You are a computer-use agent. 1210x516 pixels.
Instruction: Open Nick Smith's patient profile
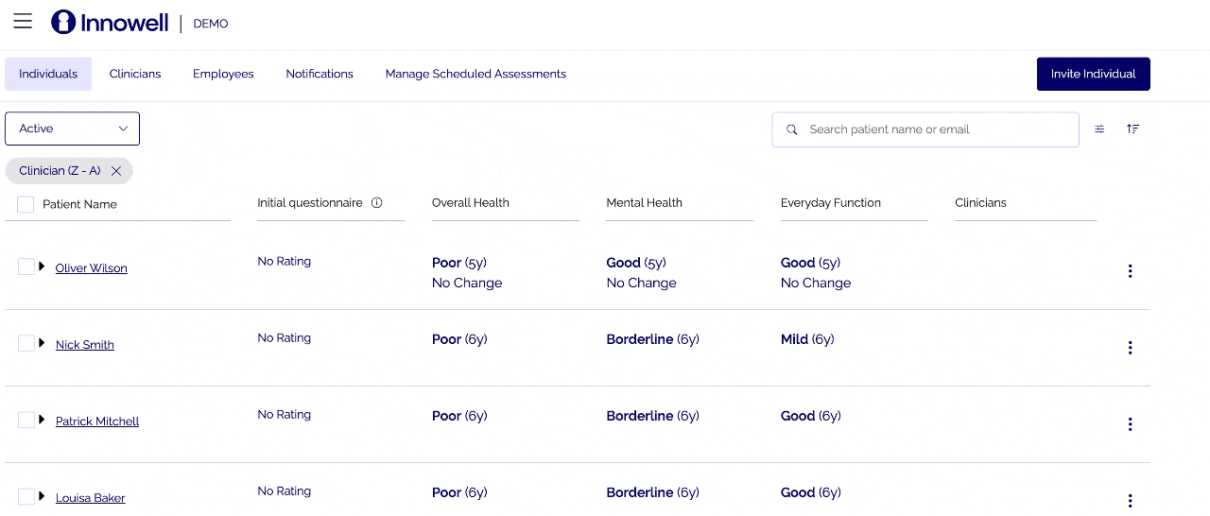(85, 345)
